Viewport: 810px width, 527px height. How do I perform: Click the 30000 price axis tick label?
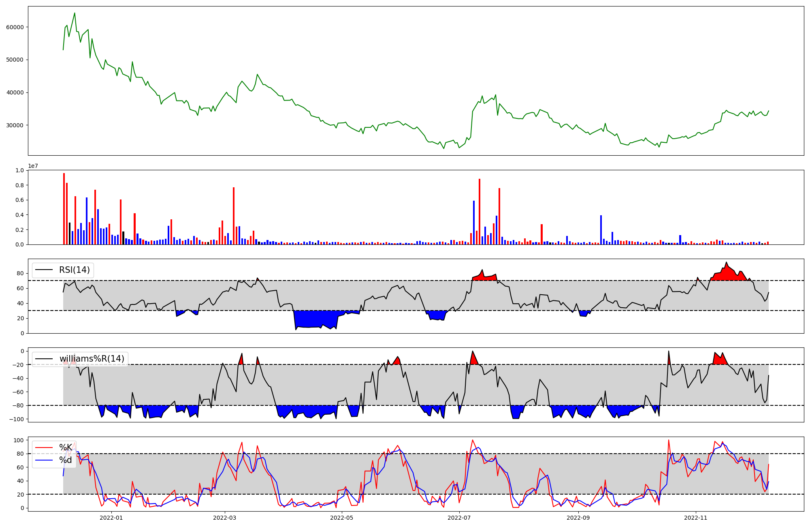(x=15, y=125)
